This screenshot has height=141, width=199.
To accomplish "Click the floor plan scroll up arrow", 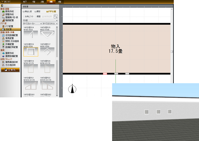I will (x=172, y=9).
